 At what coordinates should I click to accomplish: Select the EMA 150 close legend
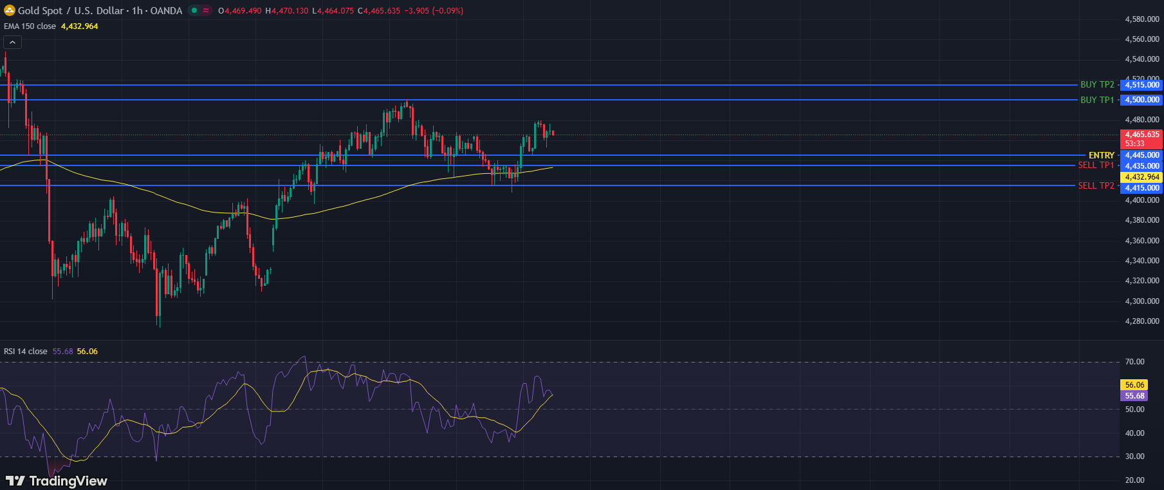30,26
